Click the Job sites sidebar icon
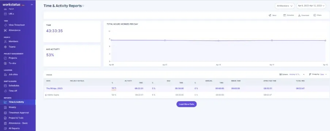The image size is (330, 131). tap(5, 74)
